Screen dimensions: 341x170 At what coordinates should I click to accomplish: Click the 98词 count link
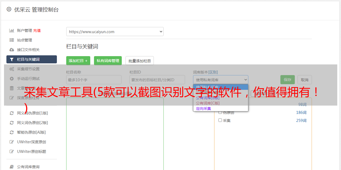[302, 105]
